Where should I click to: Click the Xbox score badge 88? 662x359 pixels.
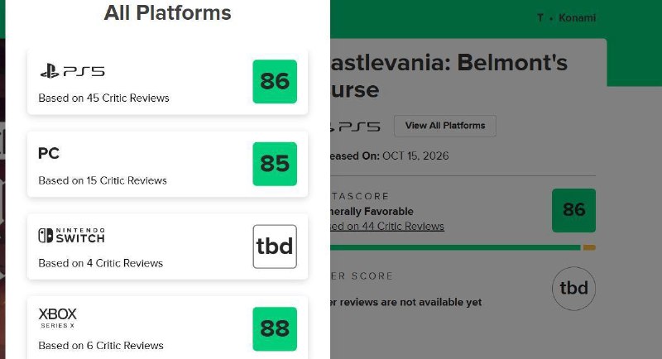click(x=275, y=328)
